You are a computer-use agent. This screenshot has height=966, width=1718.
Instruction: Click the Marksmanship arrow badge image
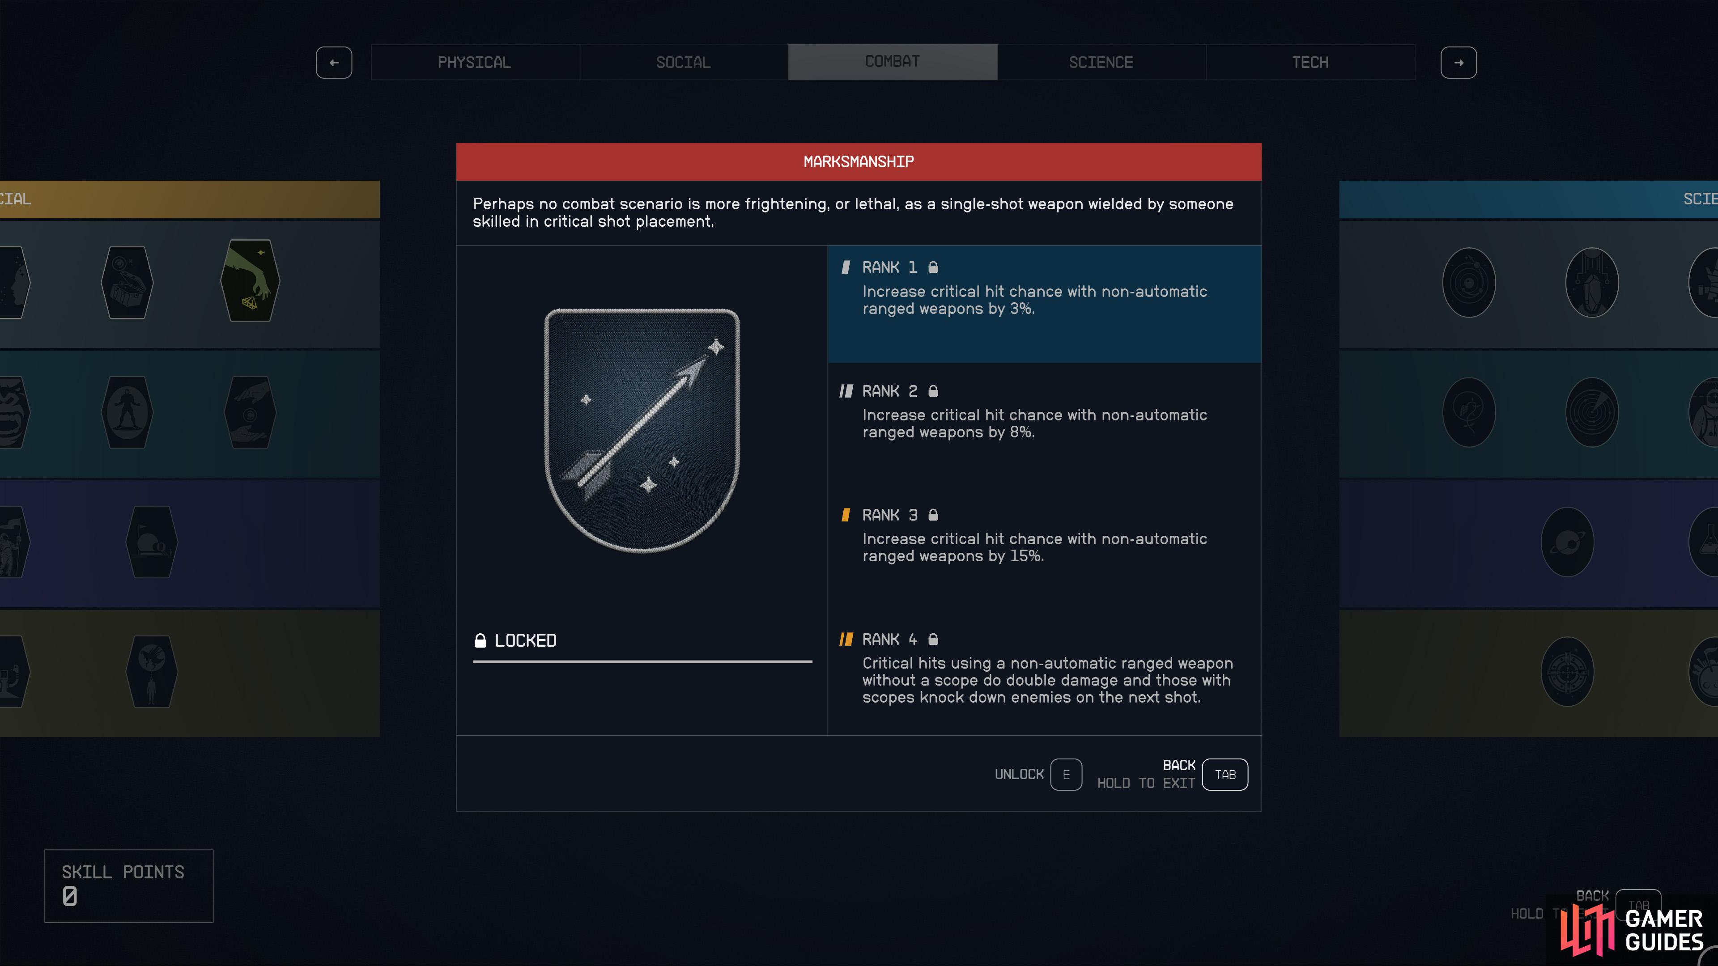tap(642, 431)
